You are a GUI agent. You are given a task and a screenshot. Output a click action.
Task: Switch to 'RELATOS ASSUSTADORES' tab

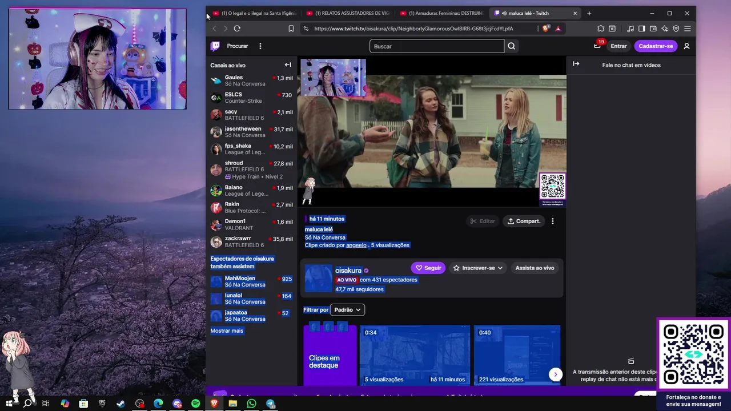coord(348,13)
